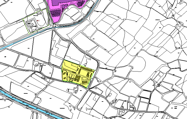The width and height of the screenshot is (187, 119).
Task: Click the large central olive building in yellow parcel
Action: click(x=78, y=78)
